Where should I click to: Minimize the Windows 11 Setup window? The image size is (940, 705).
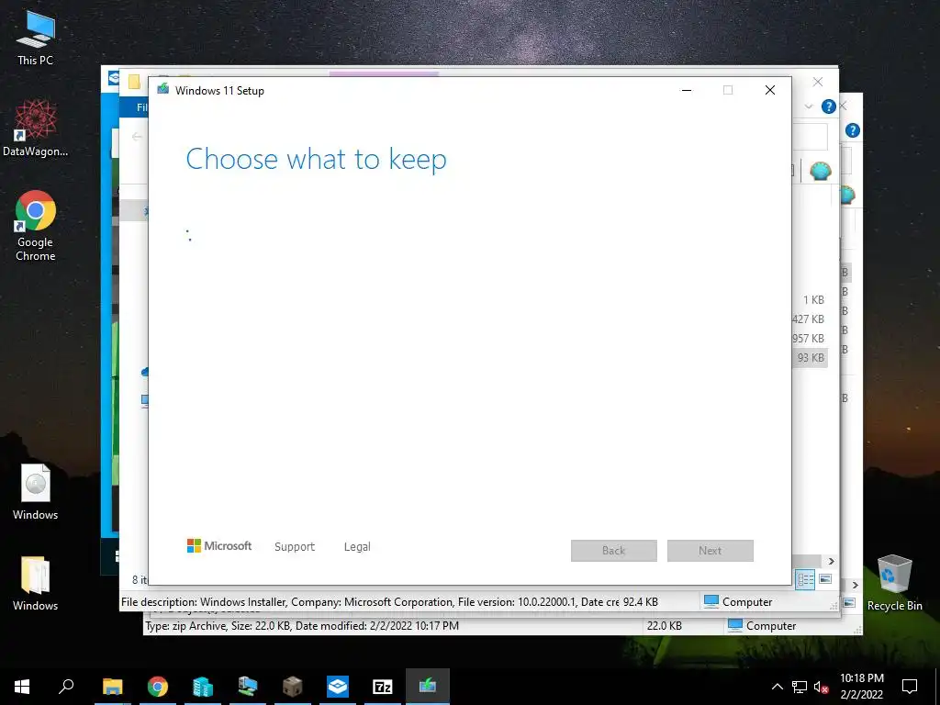(x=687, y=90)
